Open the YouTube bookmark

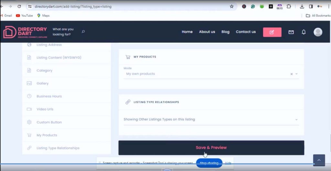(24, 16)
